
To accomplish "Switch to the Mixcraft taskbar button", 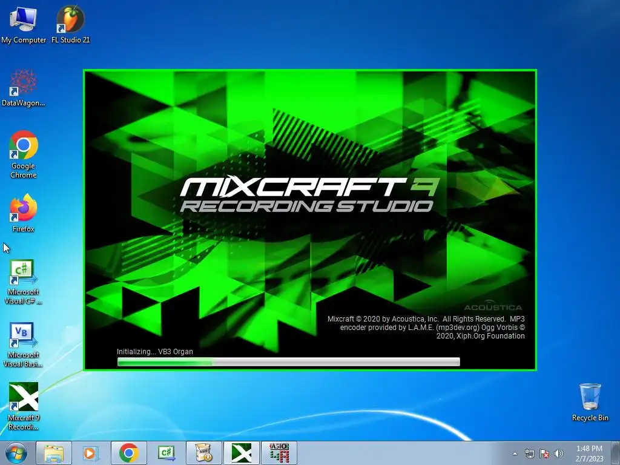I will pos(241,453).
